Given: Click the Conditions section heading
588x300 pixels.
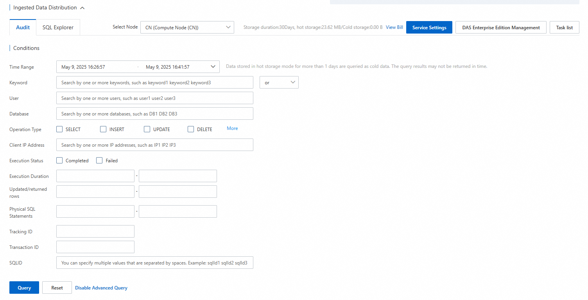Looking at the screenshot, I should click(26, 48).
